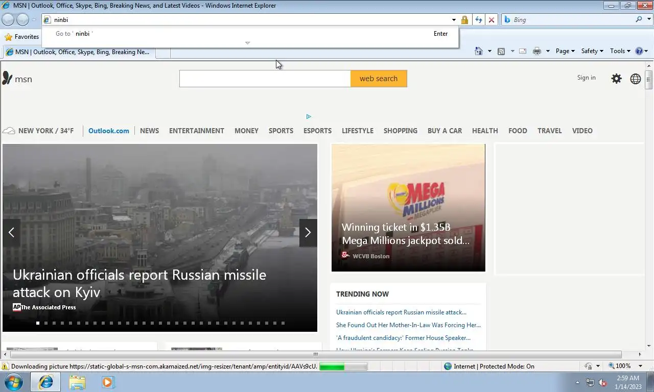
Task: Open recent pages dropdown arrow
Action: (x=34, y=20)
